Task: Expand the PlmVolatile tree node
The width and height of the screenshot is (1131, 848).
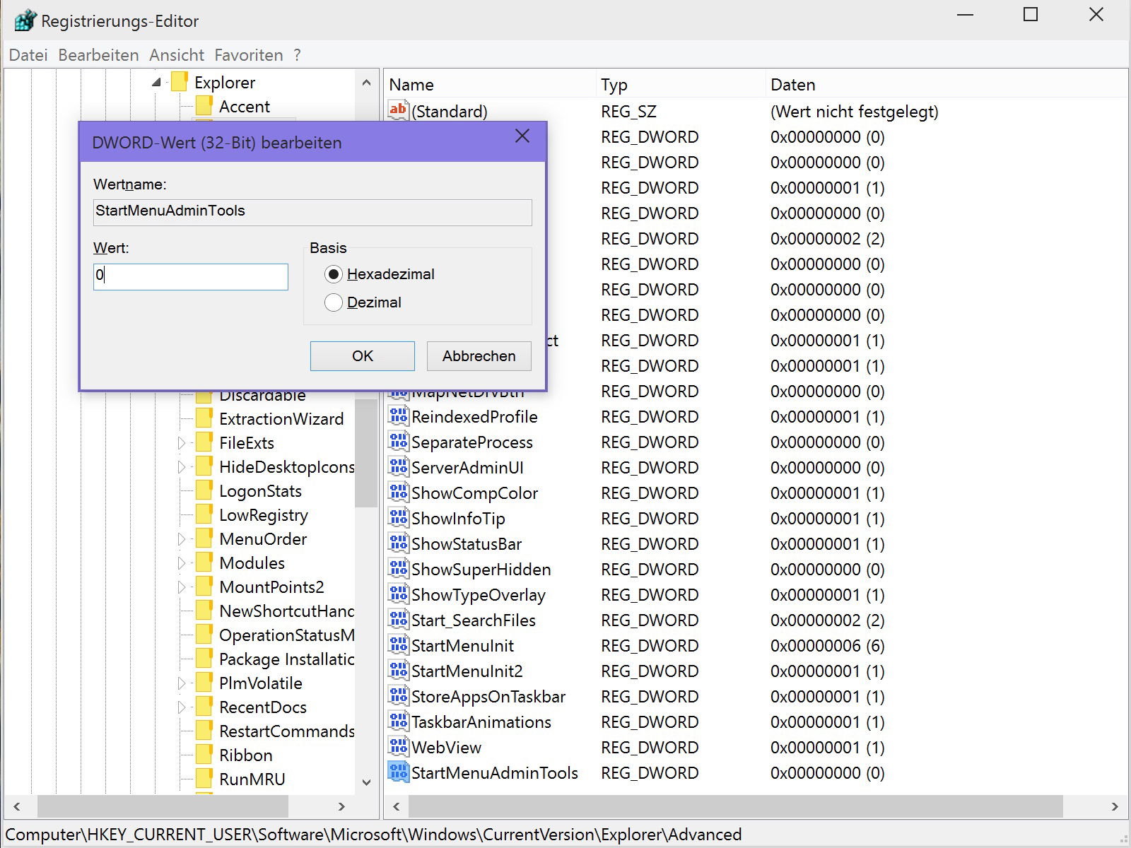Action: pyautogui.click(x=181, y=683)
